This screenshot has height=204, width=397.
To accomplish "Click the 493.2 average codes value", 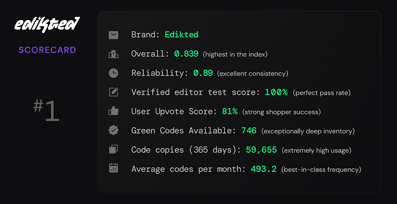I will tap(263, 169).
